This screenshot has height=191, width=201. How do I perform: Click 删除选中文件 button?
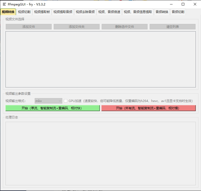pos(124,27)
